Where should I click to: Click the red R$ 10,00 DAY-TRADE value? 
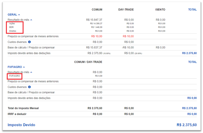tap(128, 36)
